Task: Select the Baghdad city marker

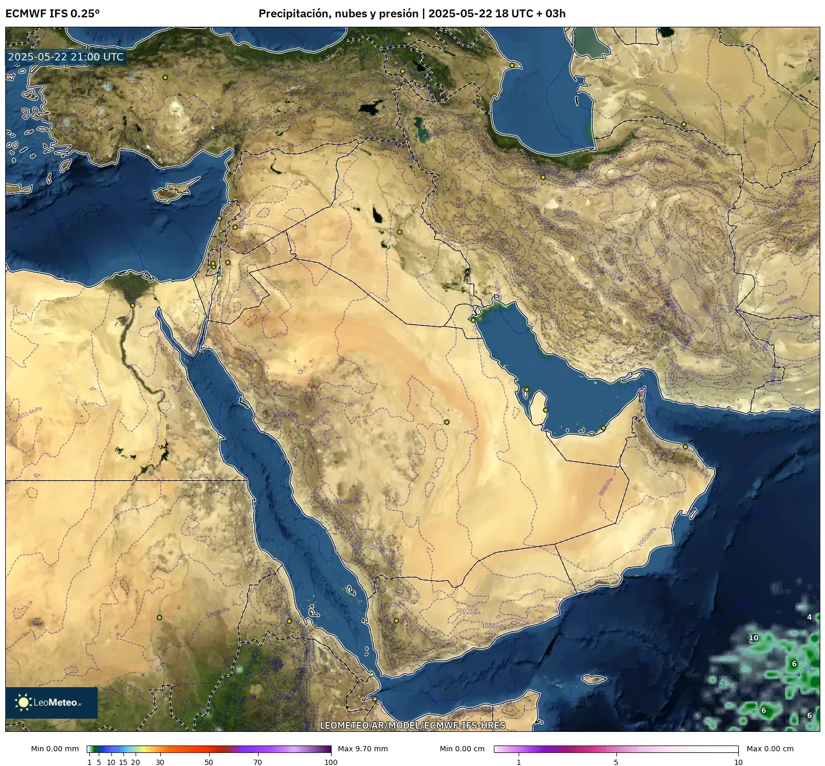Action: 399,232
